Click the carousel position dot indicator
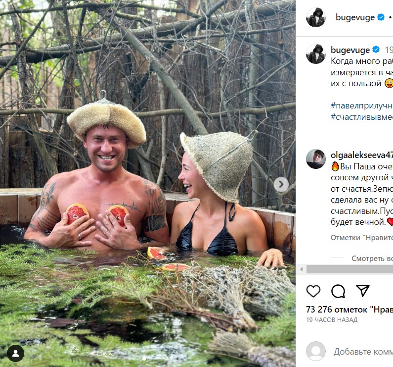This screenshot has width=393, height=367. [144, 358]
